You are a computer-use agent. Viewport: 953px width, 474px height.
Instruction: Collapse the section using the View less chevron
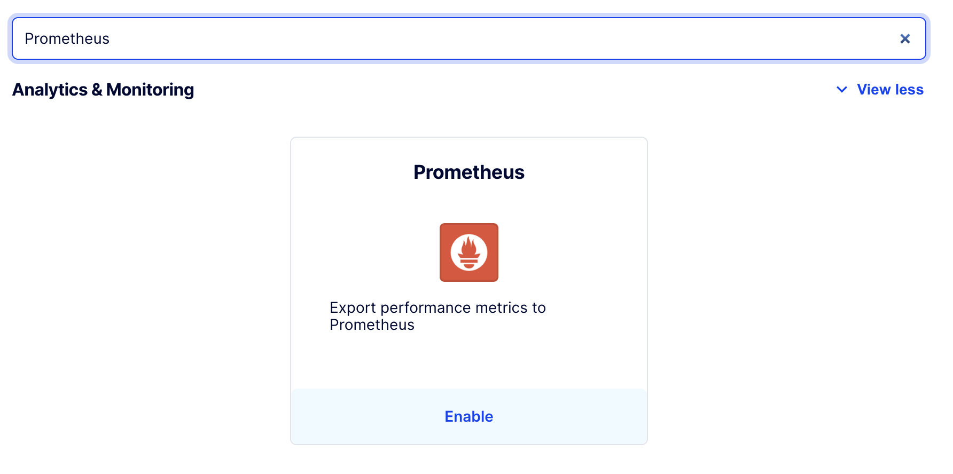click(x=842, y=90)
